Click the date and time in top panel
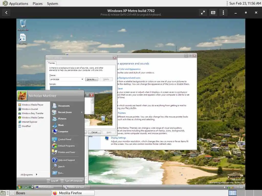This screenshot has width=262, height=196. pyautogui.click(x=245, y=4)
